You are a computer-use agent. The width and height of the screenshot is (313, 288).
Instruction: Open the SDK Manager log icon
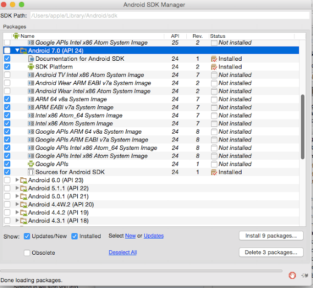click(x=305, y=276)
